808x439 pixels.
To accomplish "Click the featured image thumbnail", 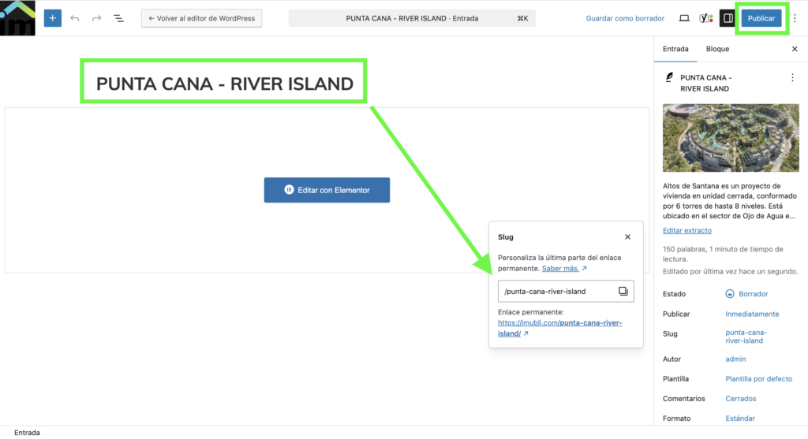I will tap(731, 140).
